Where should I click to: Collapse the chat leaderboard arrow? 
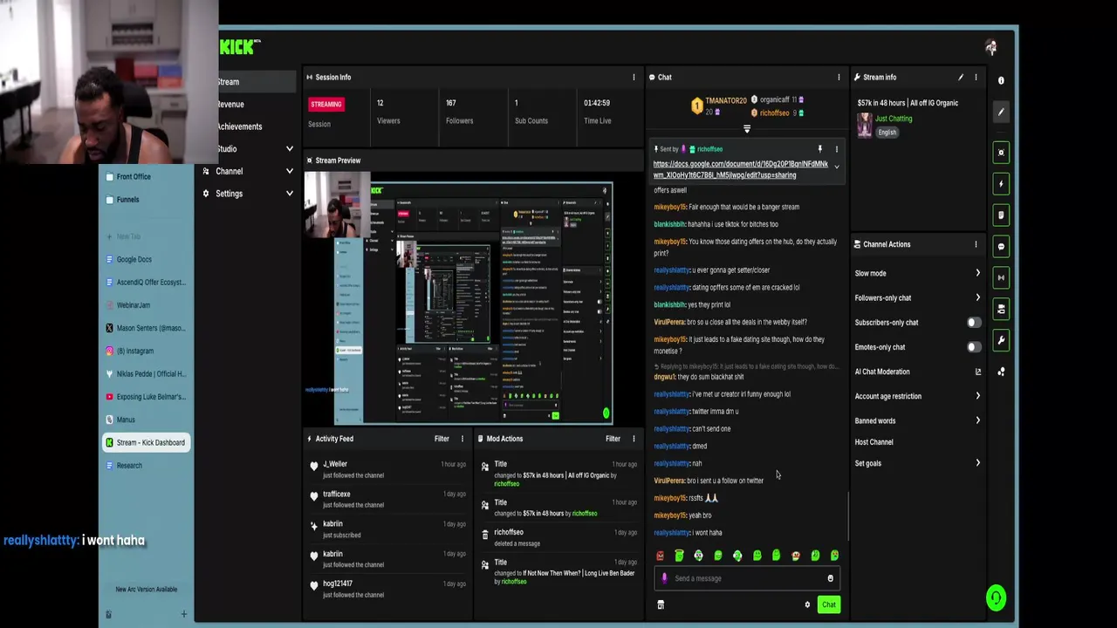pyautogui.click(x=746, y=129)
